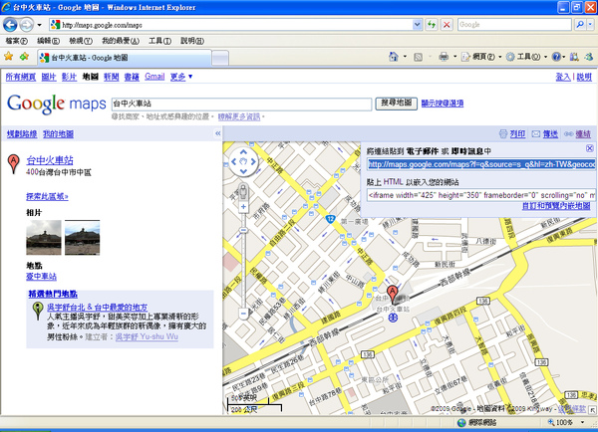The height and width of the screenshot is (432, 598).
Task: Click the browser Back arrow button
Action: pos(10,25)
